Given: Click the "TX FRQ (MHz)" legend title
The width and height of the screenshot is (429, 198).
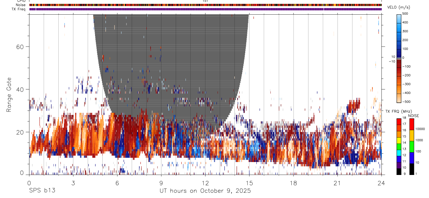Looking at the screenshot, I should point(399,111).
